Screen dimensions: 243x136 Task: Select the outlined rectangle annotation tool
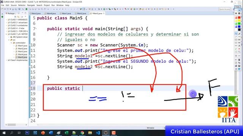click(x=236, y=40)
